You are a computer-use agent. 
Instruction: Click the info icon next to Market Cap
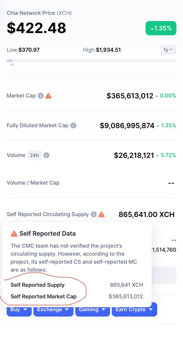[x=40, y=96]
